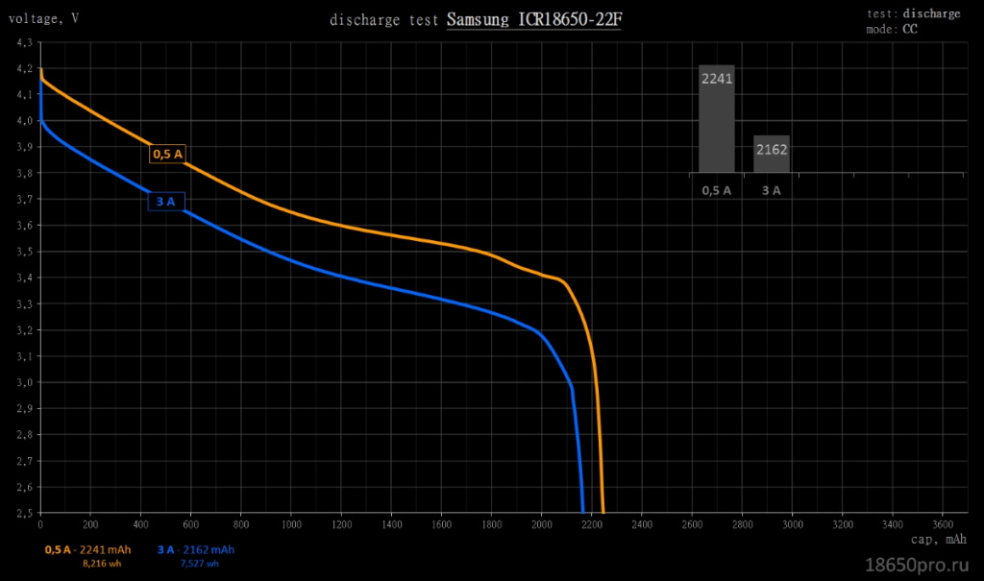984x581 pixels.
Task: Click the Samsung ICR18650-22F chart title
Action: pos(534,19)
